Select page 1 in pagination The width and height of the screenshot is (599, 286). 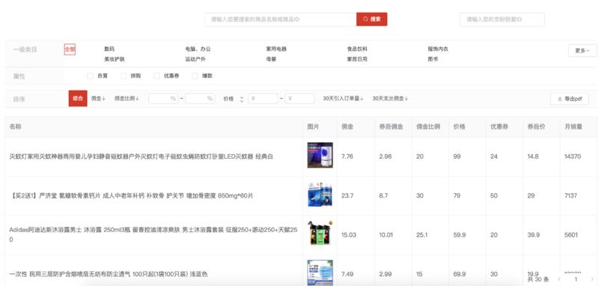[x=576, y=279]
